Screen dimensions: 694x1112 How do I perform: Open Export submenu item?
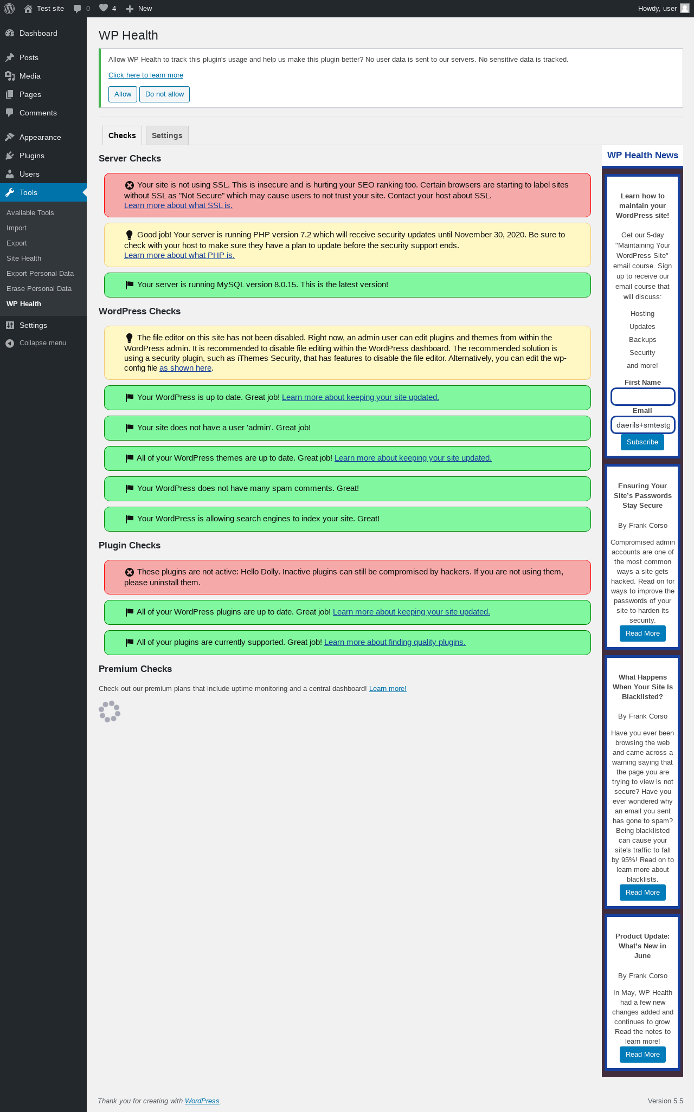pyautogui.click(x=17, y=243)
